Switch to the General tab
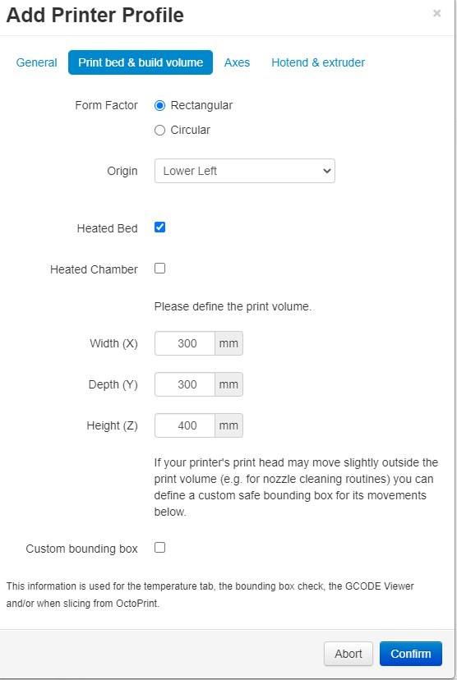 (x=36, y=62)
